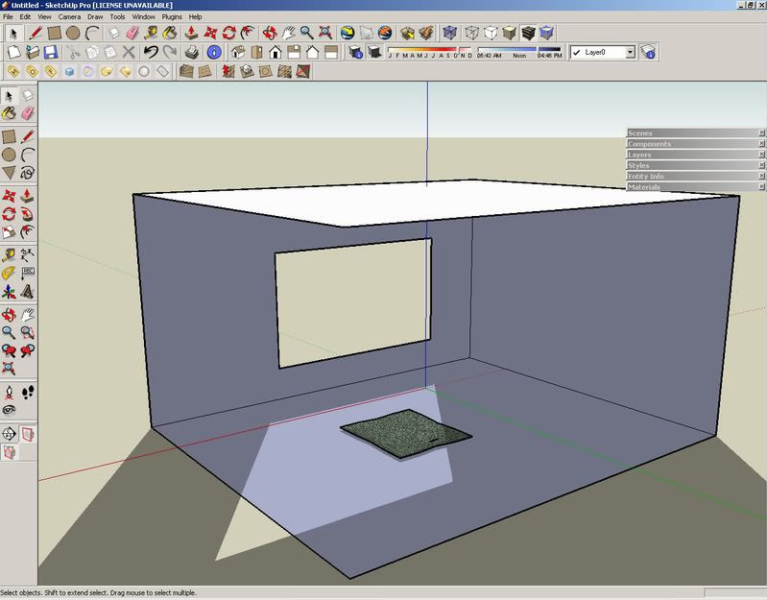Open the Draw menu
The image size is (767, 600).
tap(95, 16)
